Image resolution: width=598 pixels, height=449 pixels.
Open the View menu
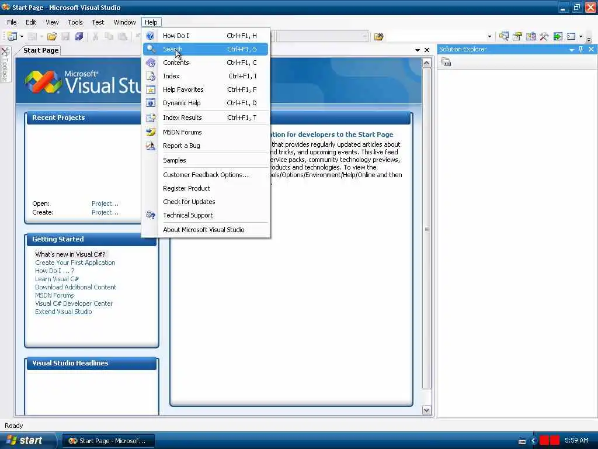[52, 22]
